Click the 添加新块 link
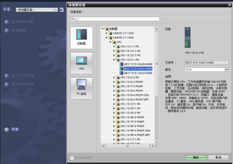This screenshot has height=164, width=233. [x=19, y=30]
